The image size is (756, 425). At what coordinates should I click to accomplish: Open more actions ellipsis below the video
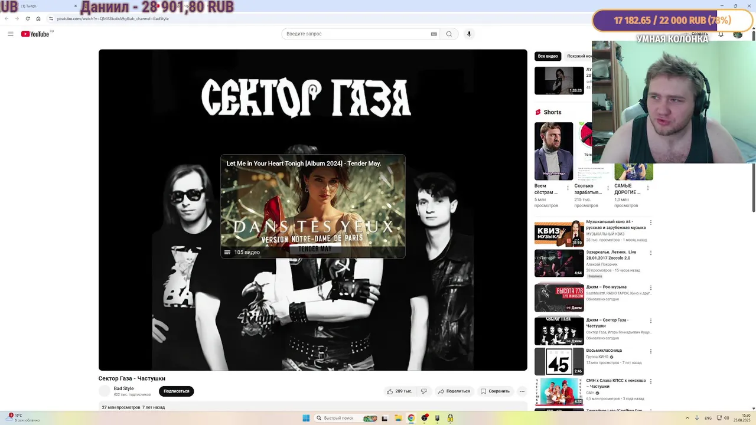click(522, 391)
